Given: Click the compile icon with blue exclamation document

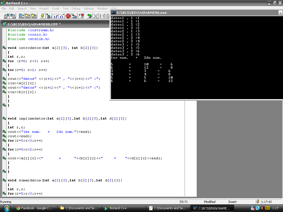Looking at the screenshot, I should point(21,16).
